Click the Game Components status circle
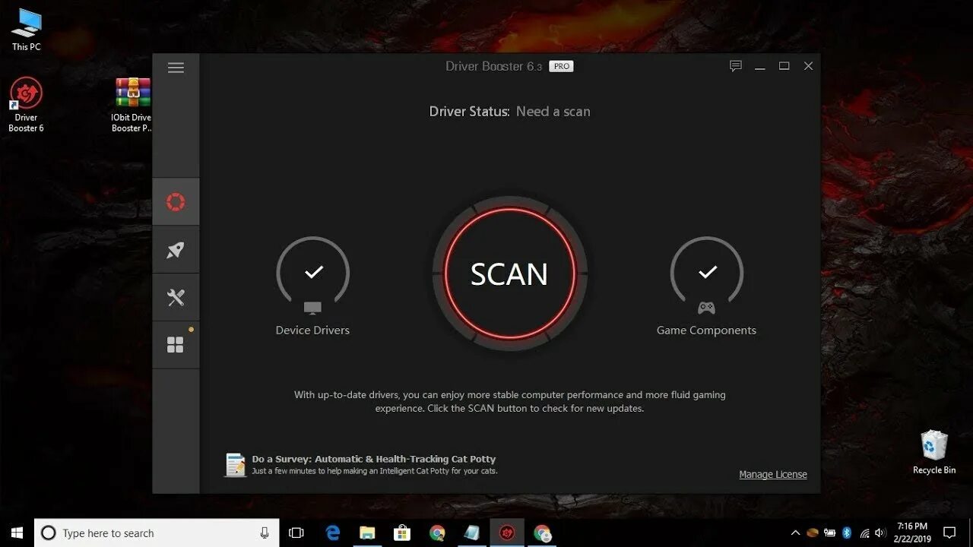The height and width of the screenshot is (547, 973). 707,273
